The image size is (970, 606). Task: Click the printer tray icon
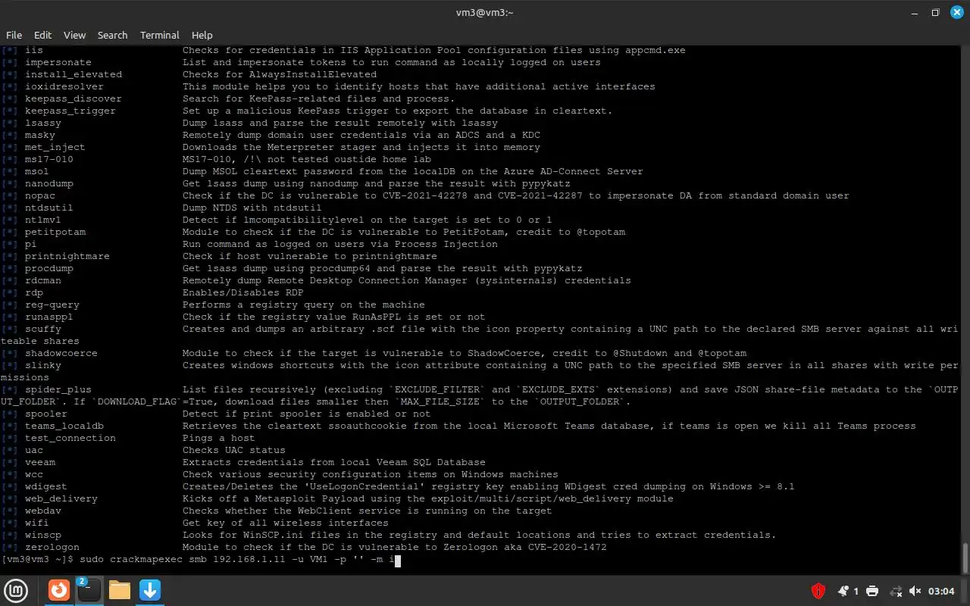tap(872, 591)
